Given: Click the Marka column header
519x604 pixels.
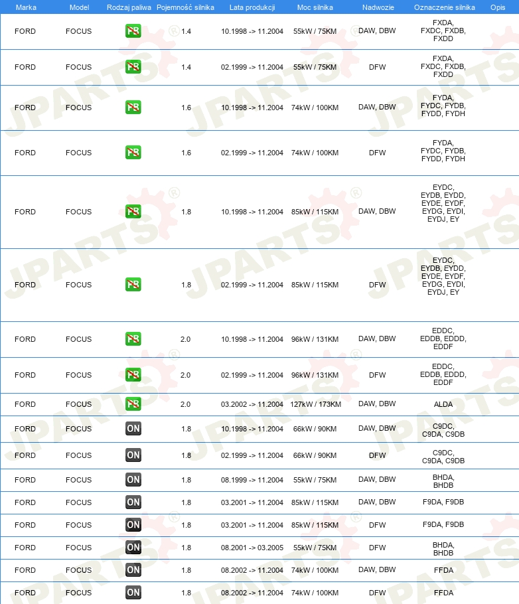Looking at the screenshot, I should pyautogui.click(x=26, y=7).
